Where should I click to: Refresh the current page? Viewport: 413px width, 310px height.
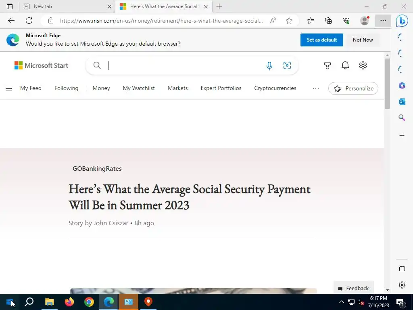point(29,21)
